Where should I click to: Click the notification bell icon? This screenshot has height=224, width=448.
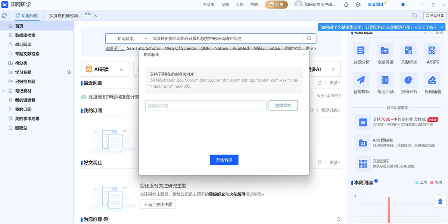[x=346, y=5]
